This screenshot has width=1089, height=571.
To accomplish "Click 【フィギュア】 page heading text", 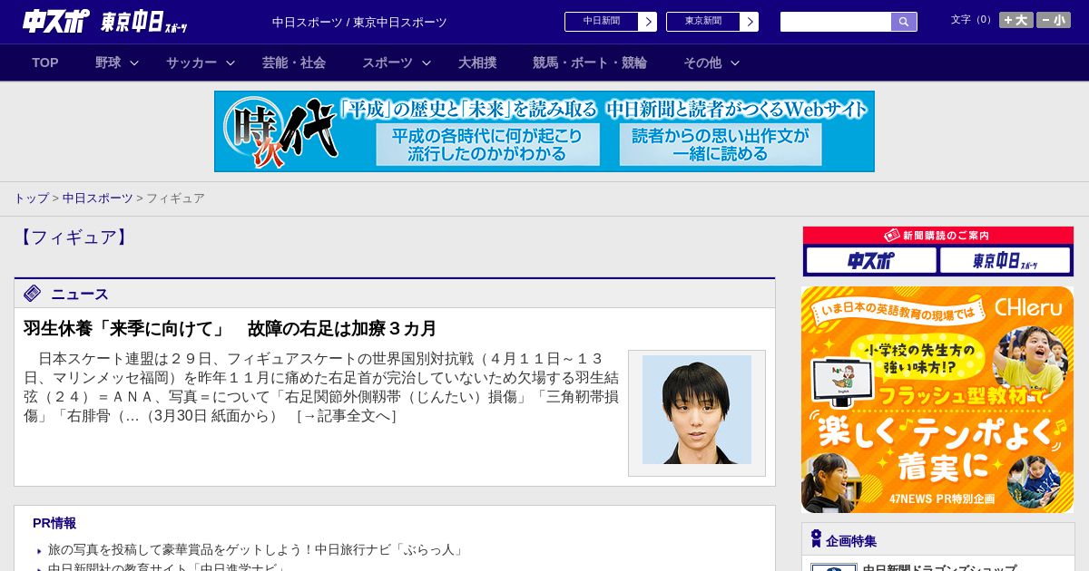I will coord(73,237).
